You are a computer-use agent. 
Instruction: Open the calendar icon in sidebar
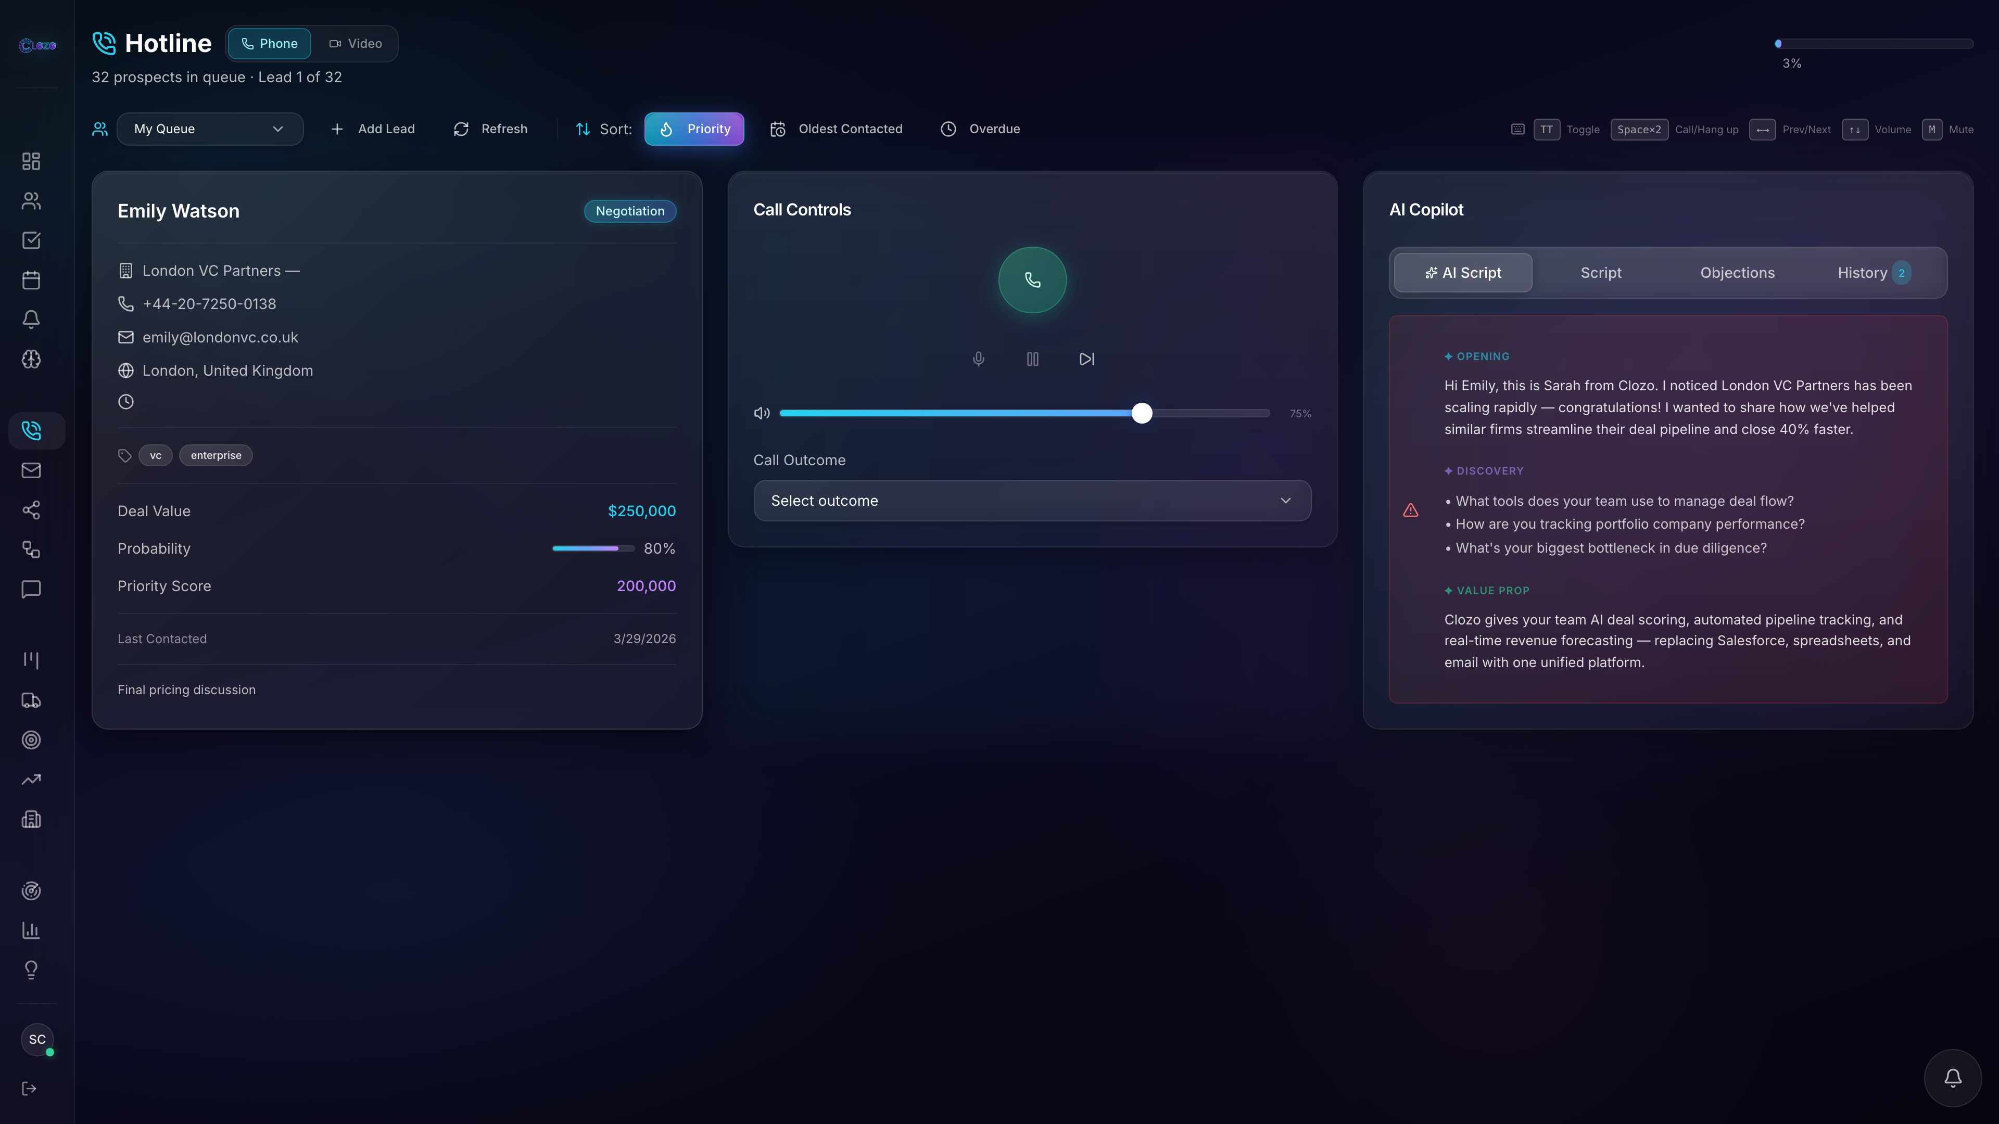(31, 280)
